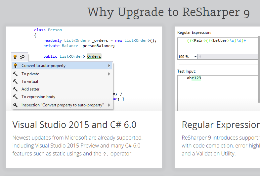The height and width of the screenshot is (176, 260).
Task: Select Convert to auto-property menu item
Action: (x=62, y=66)
